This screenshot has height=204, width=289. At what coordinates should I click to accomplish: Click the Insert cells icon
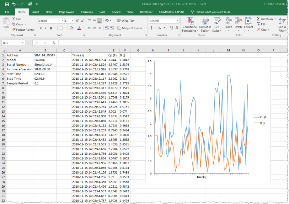229,21
